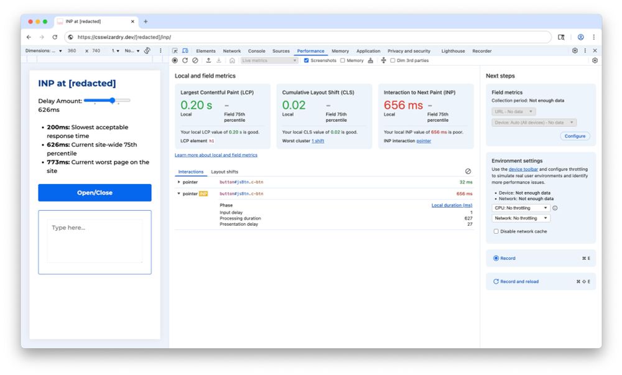Open the DevTools settings gear
This screenshot has width=622, height=375.
[x=575, y=51]
